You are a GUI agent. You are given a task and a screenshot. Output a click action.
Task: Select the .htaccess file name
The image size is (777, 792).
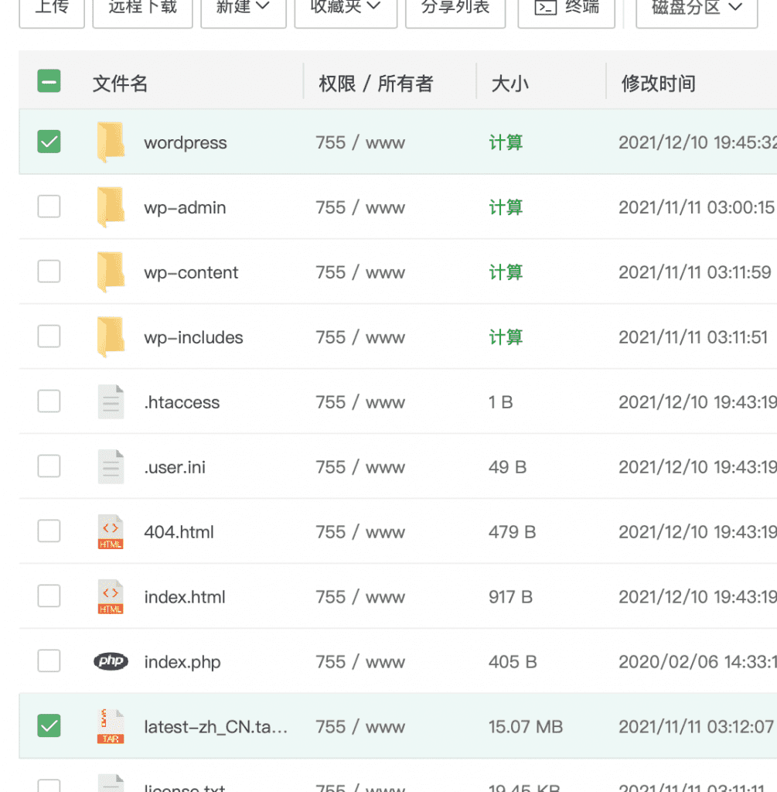(182, 402)
